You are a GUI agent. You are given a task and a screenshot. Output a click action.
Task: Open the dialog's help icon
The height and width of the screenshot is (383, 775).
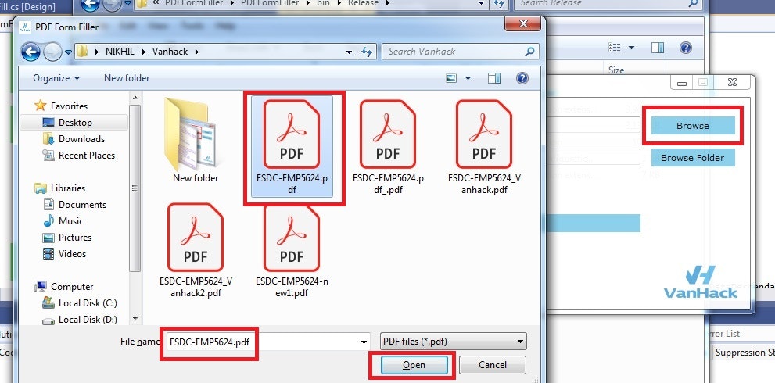(x=522, y=78)
